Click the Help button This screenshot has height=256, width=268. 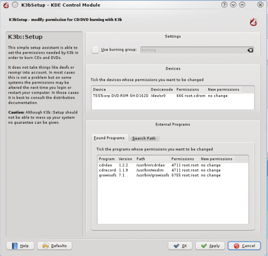(20, 246)
